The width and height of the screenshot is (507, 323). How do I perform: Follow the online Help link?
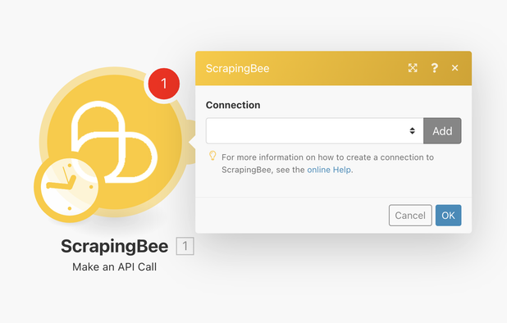(329, 170)
